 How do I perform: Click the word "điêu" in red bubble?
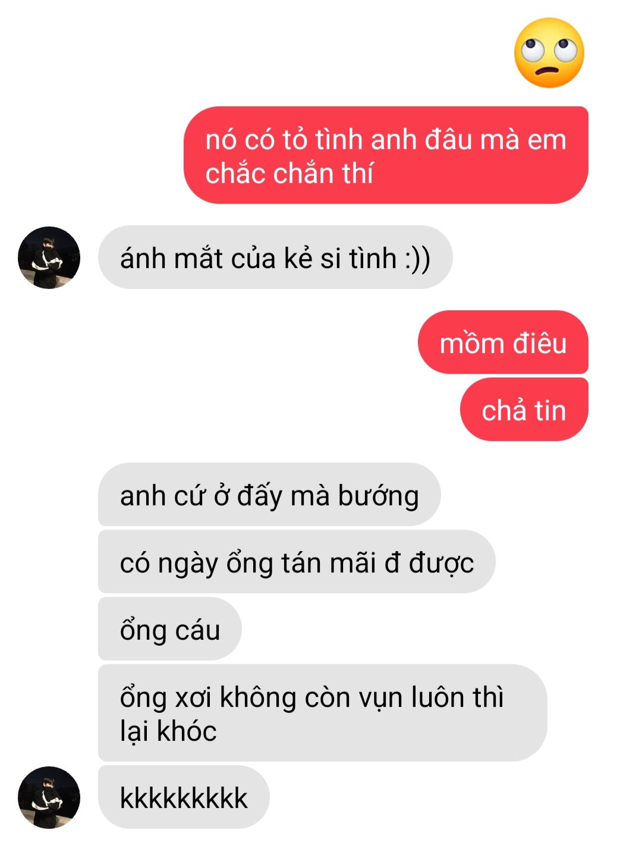[x=540, y=343]
